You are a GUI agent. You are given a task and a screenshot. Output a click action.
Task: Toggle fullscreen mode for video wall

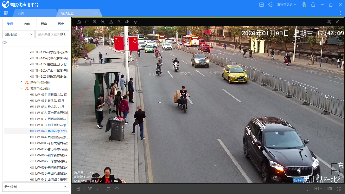(x=339, y=189)
